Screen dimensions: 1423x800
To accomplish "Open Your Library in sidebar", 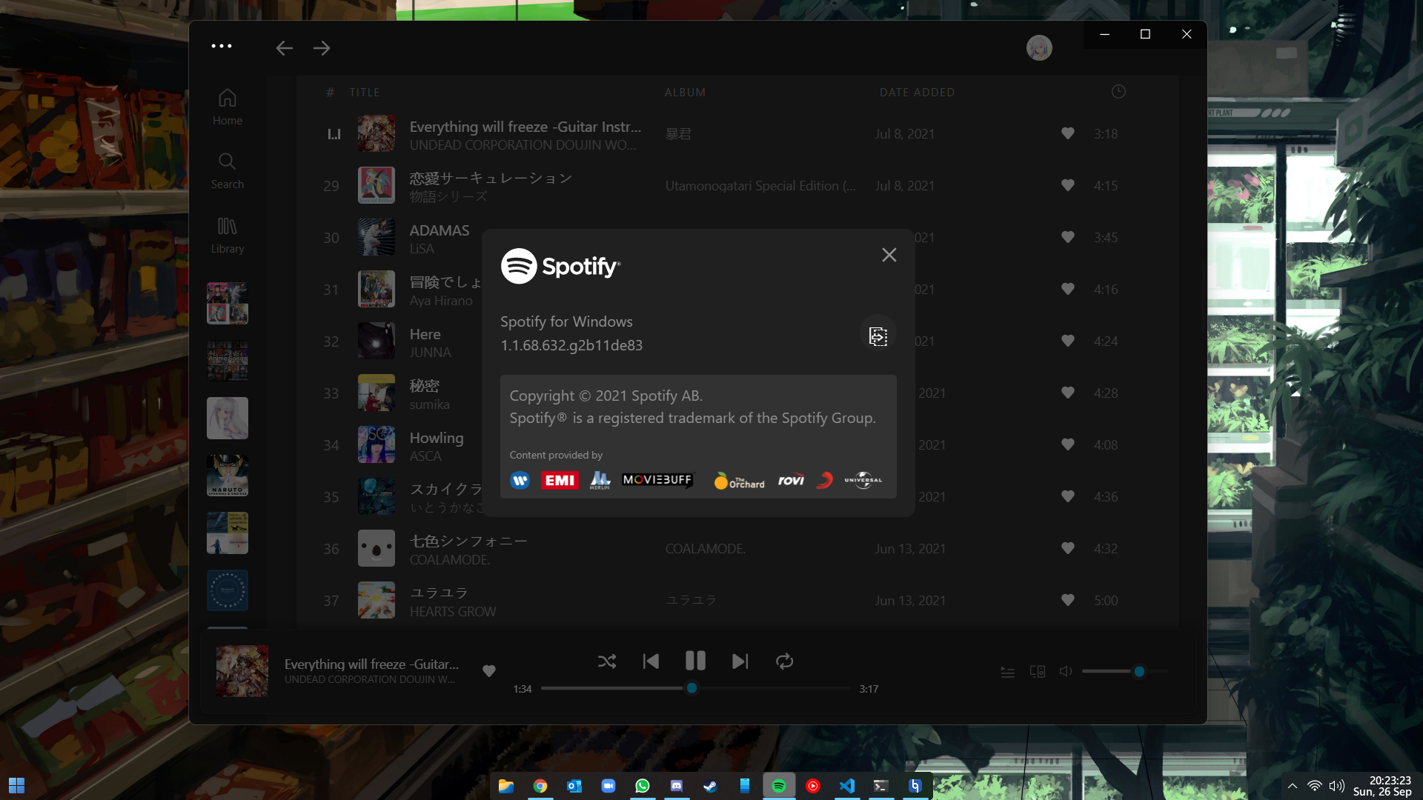I will tap(227, 235).
